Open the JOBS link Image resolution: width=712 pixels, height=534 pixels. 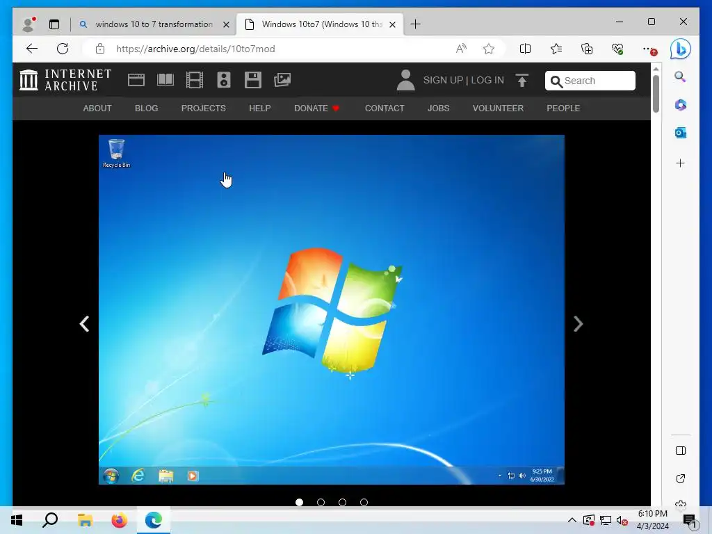tap(439, 108)
